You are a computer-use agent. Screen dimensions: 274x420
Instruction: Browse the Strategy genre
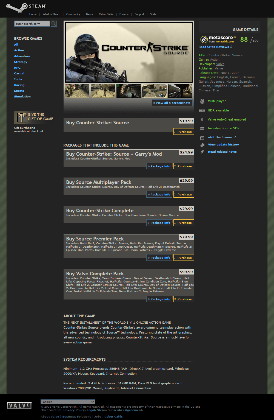click(21, 62)
